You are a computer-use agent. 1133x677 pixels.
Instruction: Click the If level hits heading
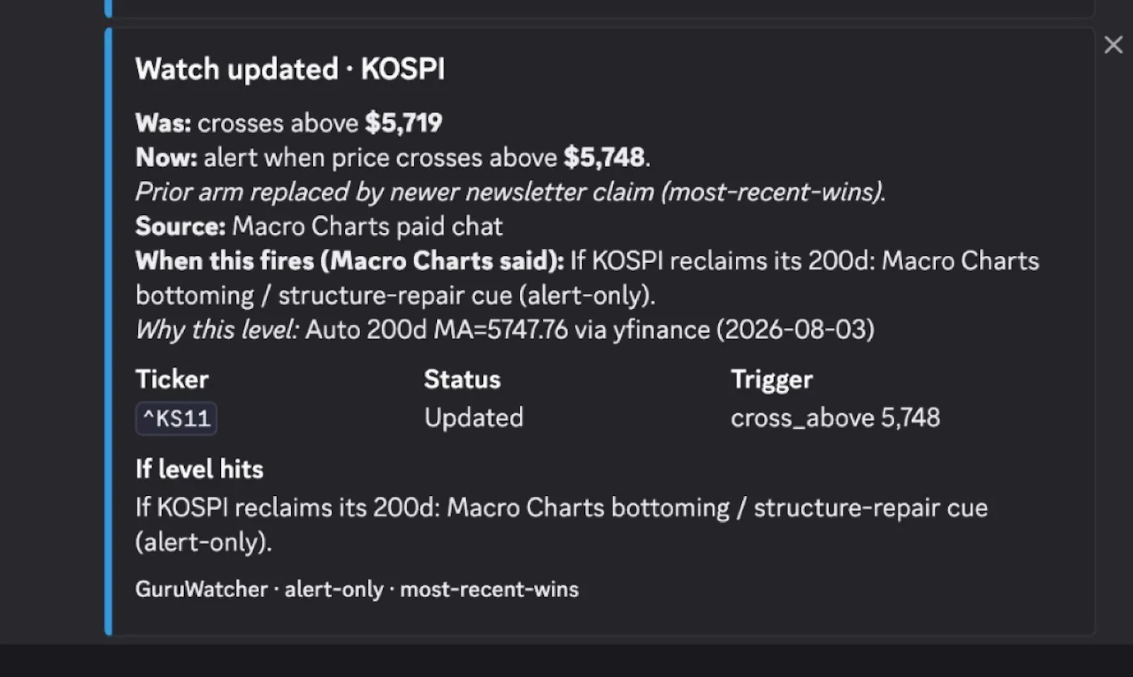tap(200, 469)
